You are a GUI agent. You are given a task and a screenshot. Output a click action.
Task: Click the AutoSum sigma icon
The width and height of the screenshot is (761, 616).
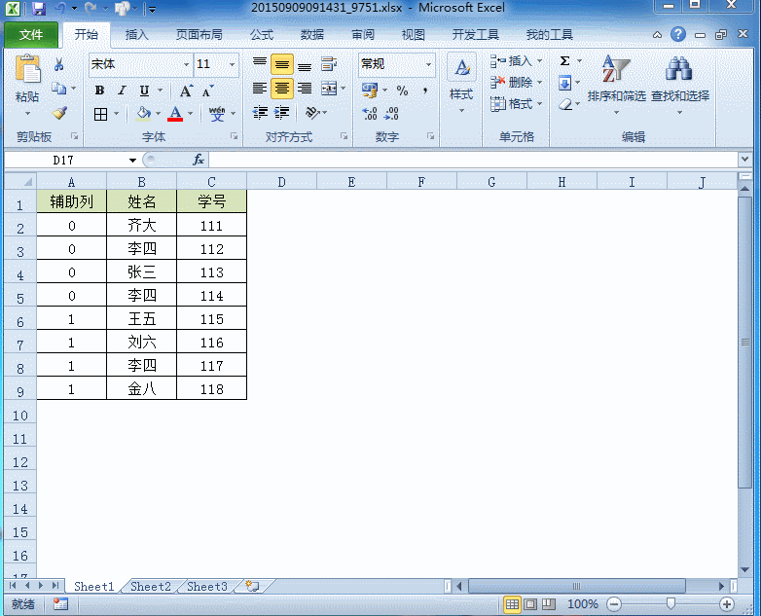565,61
